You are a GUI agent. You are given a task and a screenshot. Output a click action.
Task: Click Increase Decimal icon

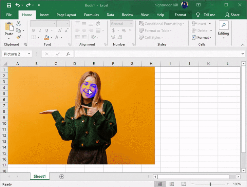(x=113, y=37)
